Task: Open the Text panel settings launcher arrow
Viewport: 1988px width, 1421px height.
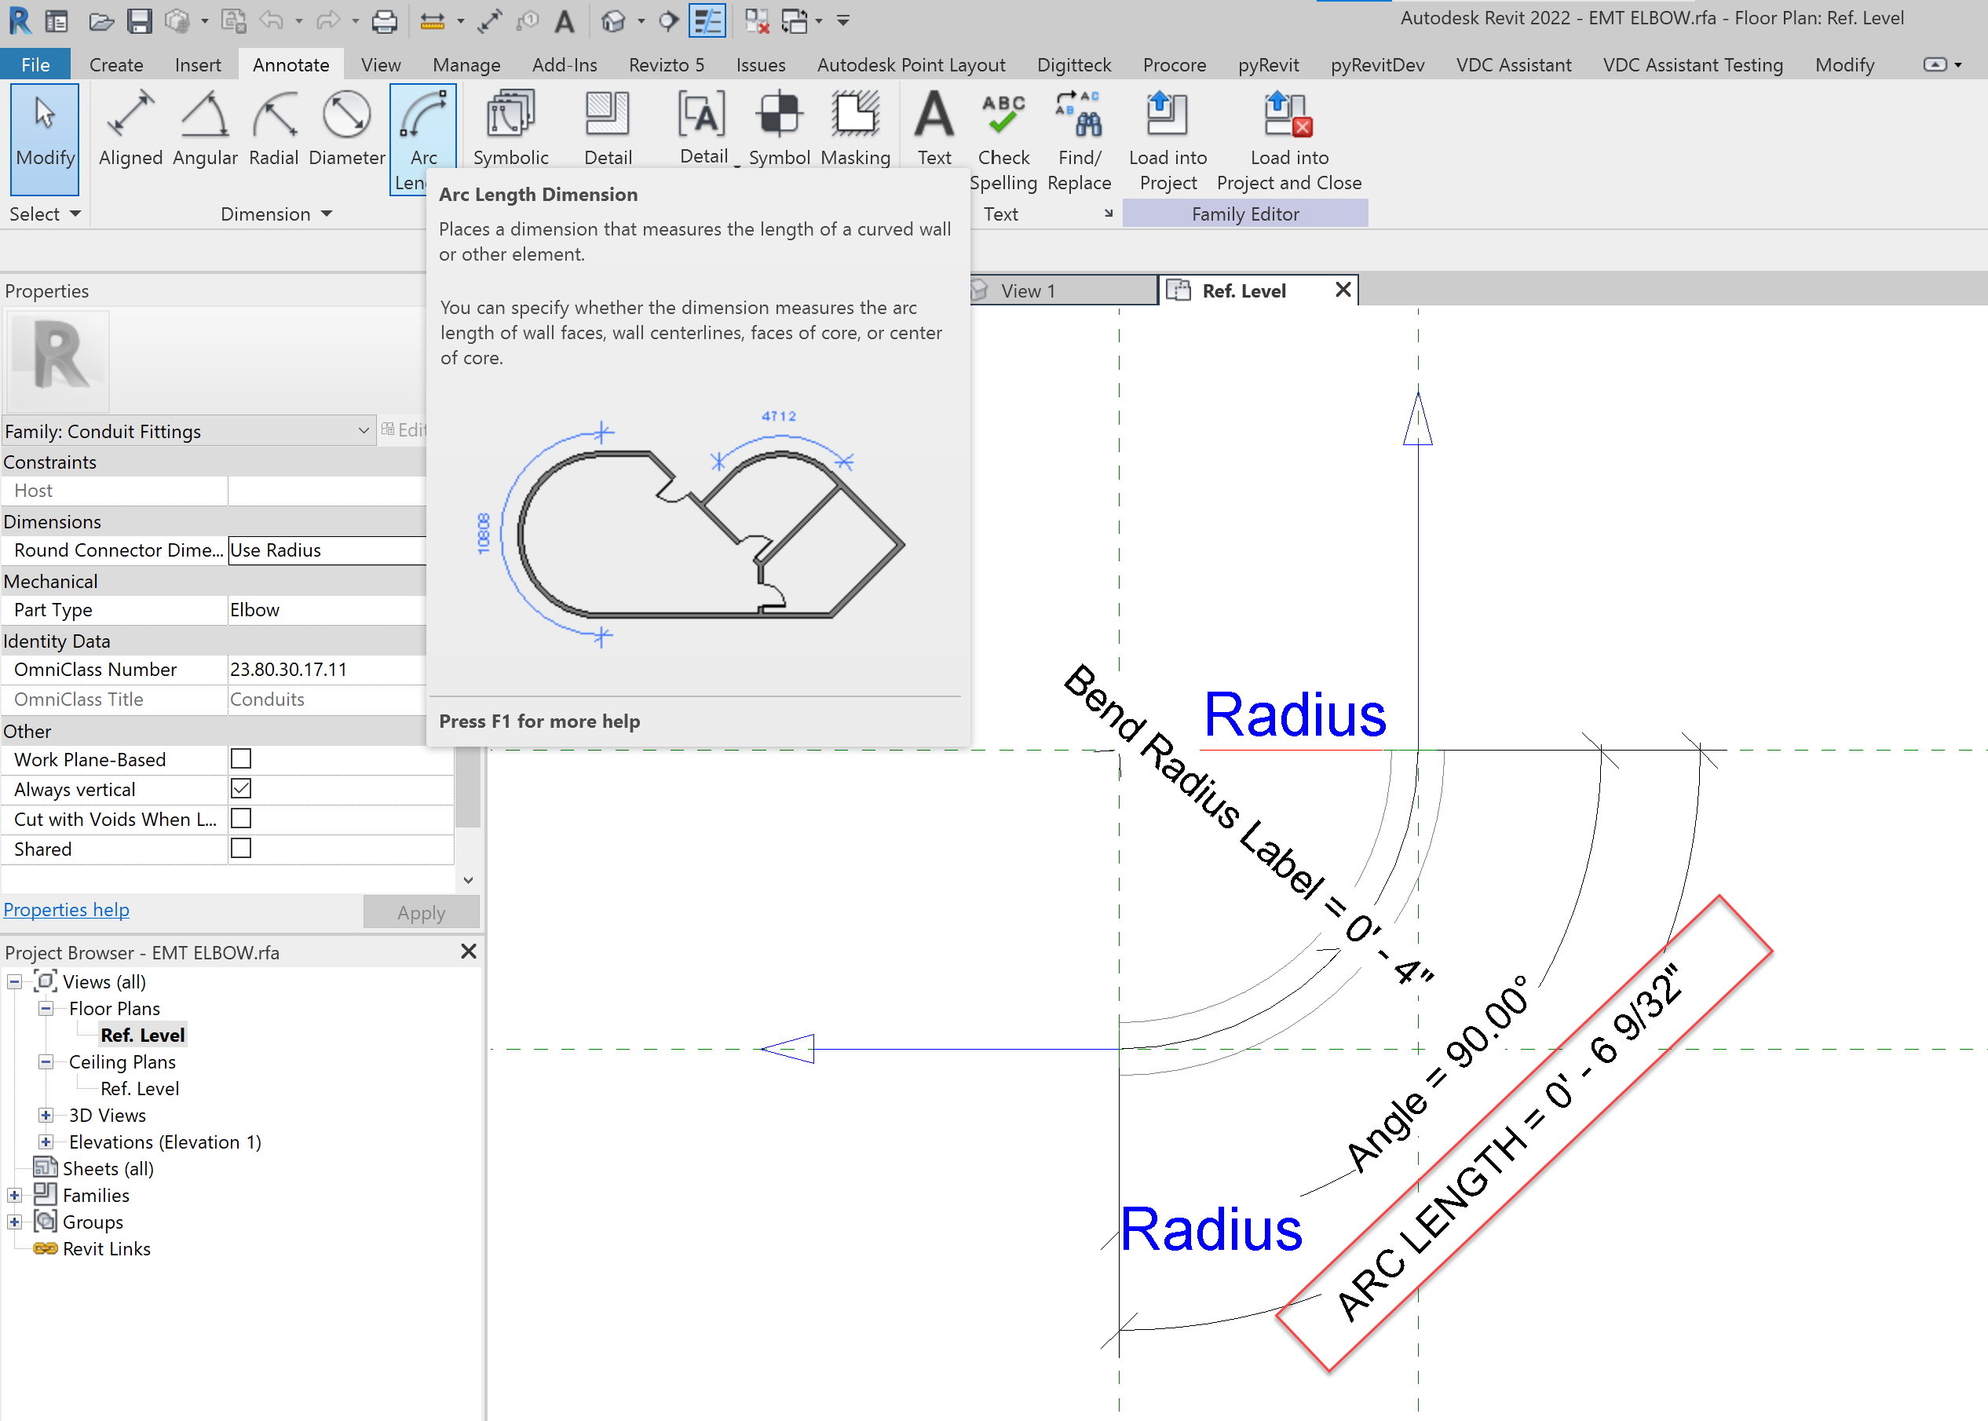Action: [x=1109, y=214]
